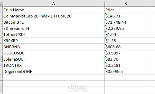
Task: Select the cell "CoinMarketCap 20 Index DTFCMC20"
Action: [53, 16]
